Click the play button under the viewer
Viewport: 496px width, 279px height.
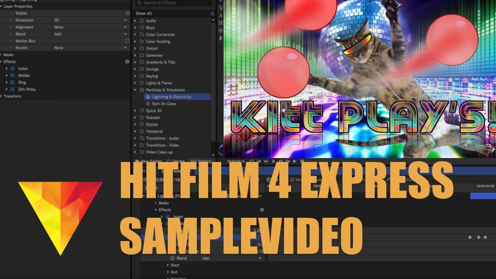point(294,161)
